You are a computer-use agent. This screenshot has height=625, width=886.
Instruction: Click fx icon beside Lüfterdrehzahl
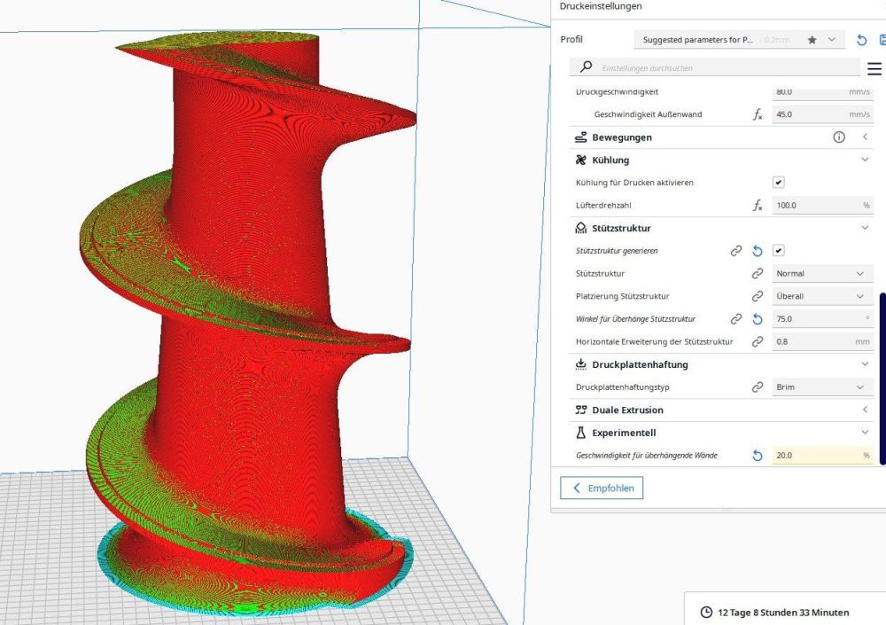(758, 206)
